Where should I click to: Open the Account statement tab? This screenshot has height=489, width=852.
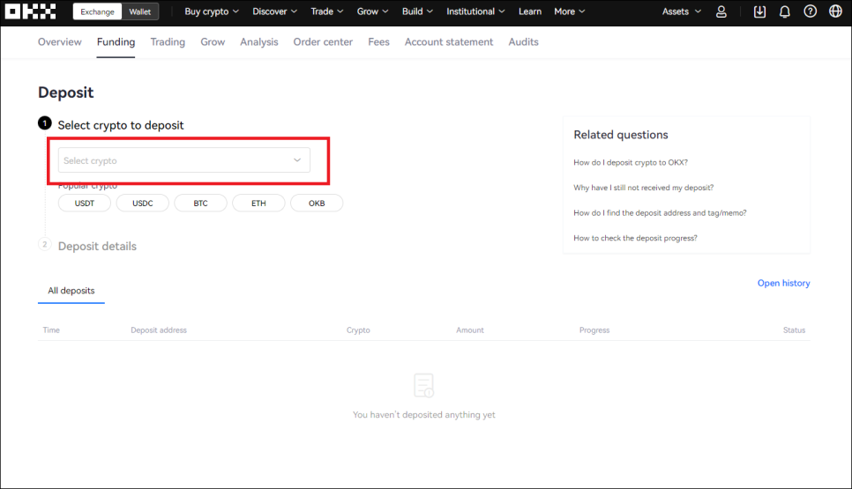[x=449, y=41]
